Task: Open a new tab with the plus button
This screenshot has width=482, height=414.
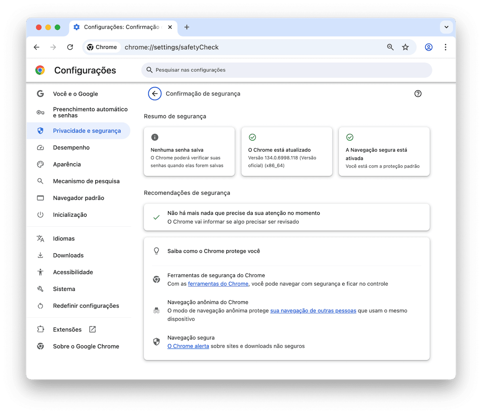Action: tap(187, 27)
